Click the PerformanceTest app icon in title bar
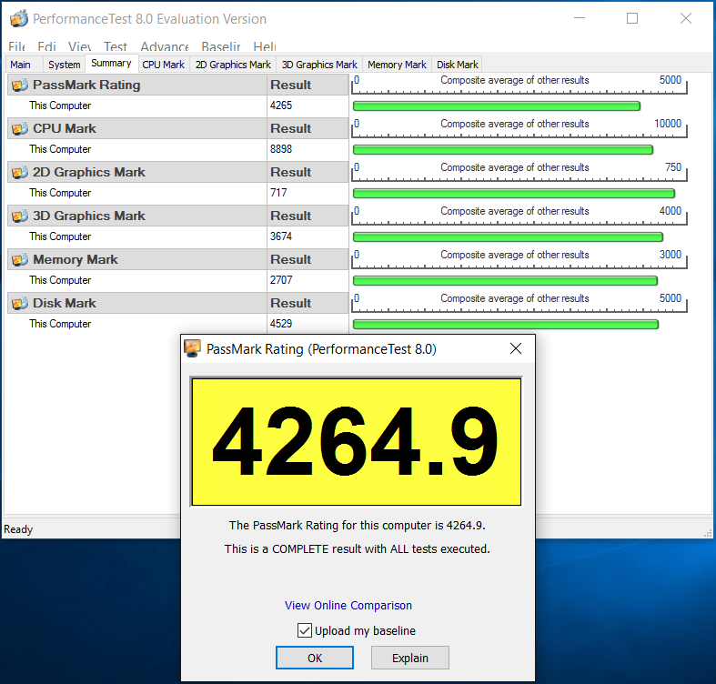716x684 pixels. [19, 19]
